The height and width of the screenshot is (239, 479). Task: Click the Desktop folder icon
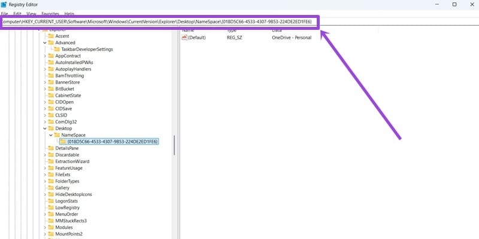(x=51, y=128)
